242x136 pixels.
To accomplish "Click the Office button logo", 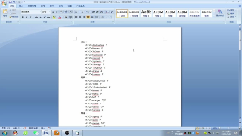I will point(4,3).
